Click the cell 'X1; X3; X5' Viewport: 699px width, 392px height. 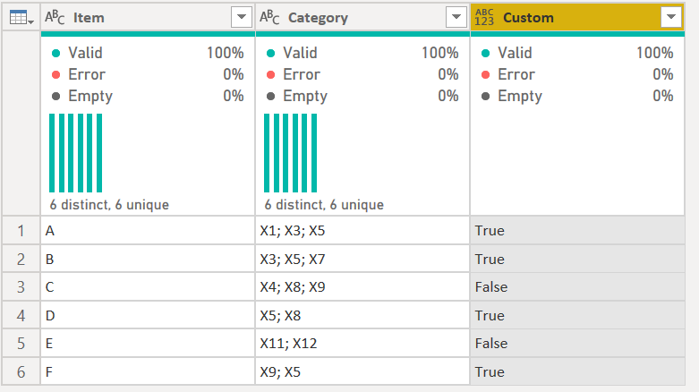362,231
